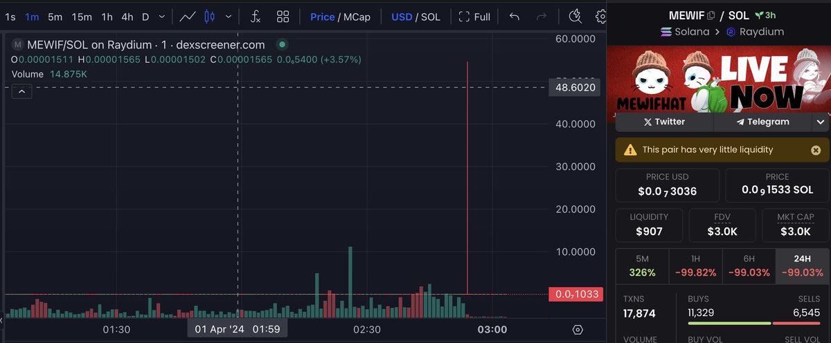Click the red current price label on axis

(x=575, y=295)
